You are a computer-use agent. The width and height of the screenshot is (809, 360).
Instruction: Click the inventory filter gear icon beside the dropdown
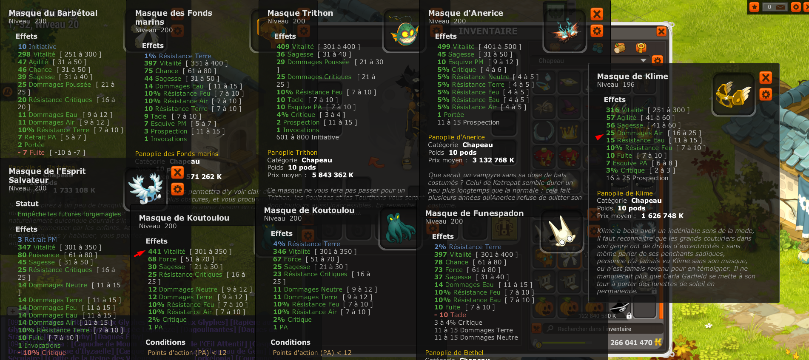[658, 60]
